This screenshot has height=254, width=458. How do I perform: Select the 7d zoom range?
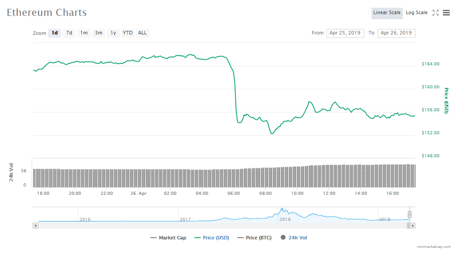(69, 33)
